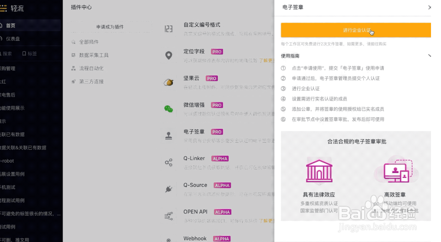The height and width of the screenshot is (242, 441).
Task: Open the 电子签章 stamp icon
Action: 168,135
